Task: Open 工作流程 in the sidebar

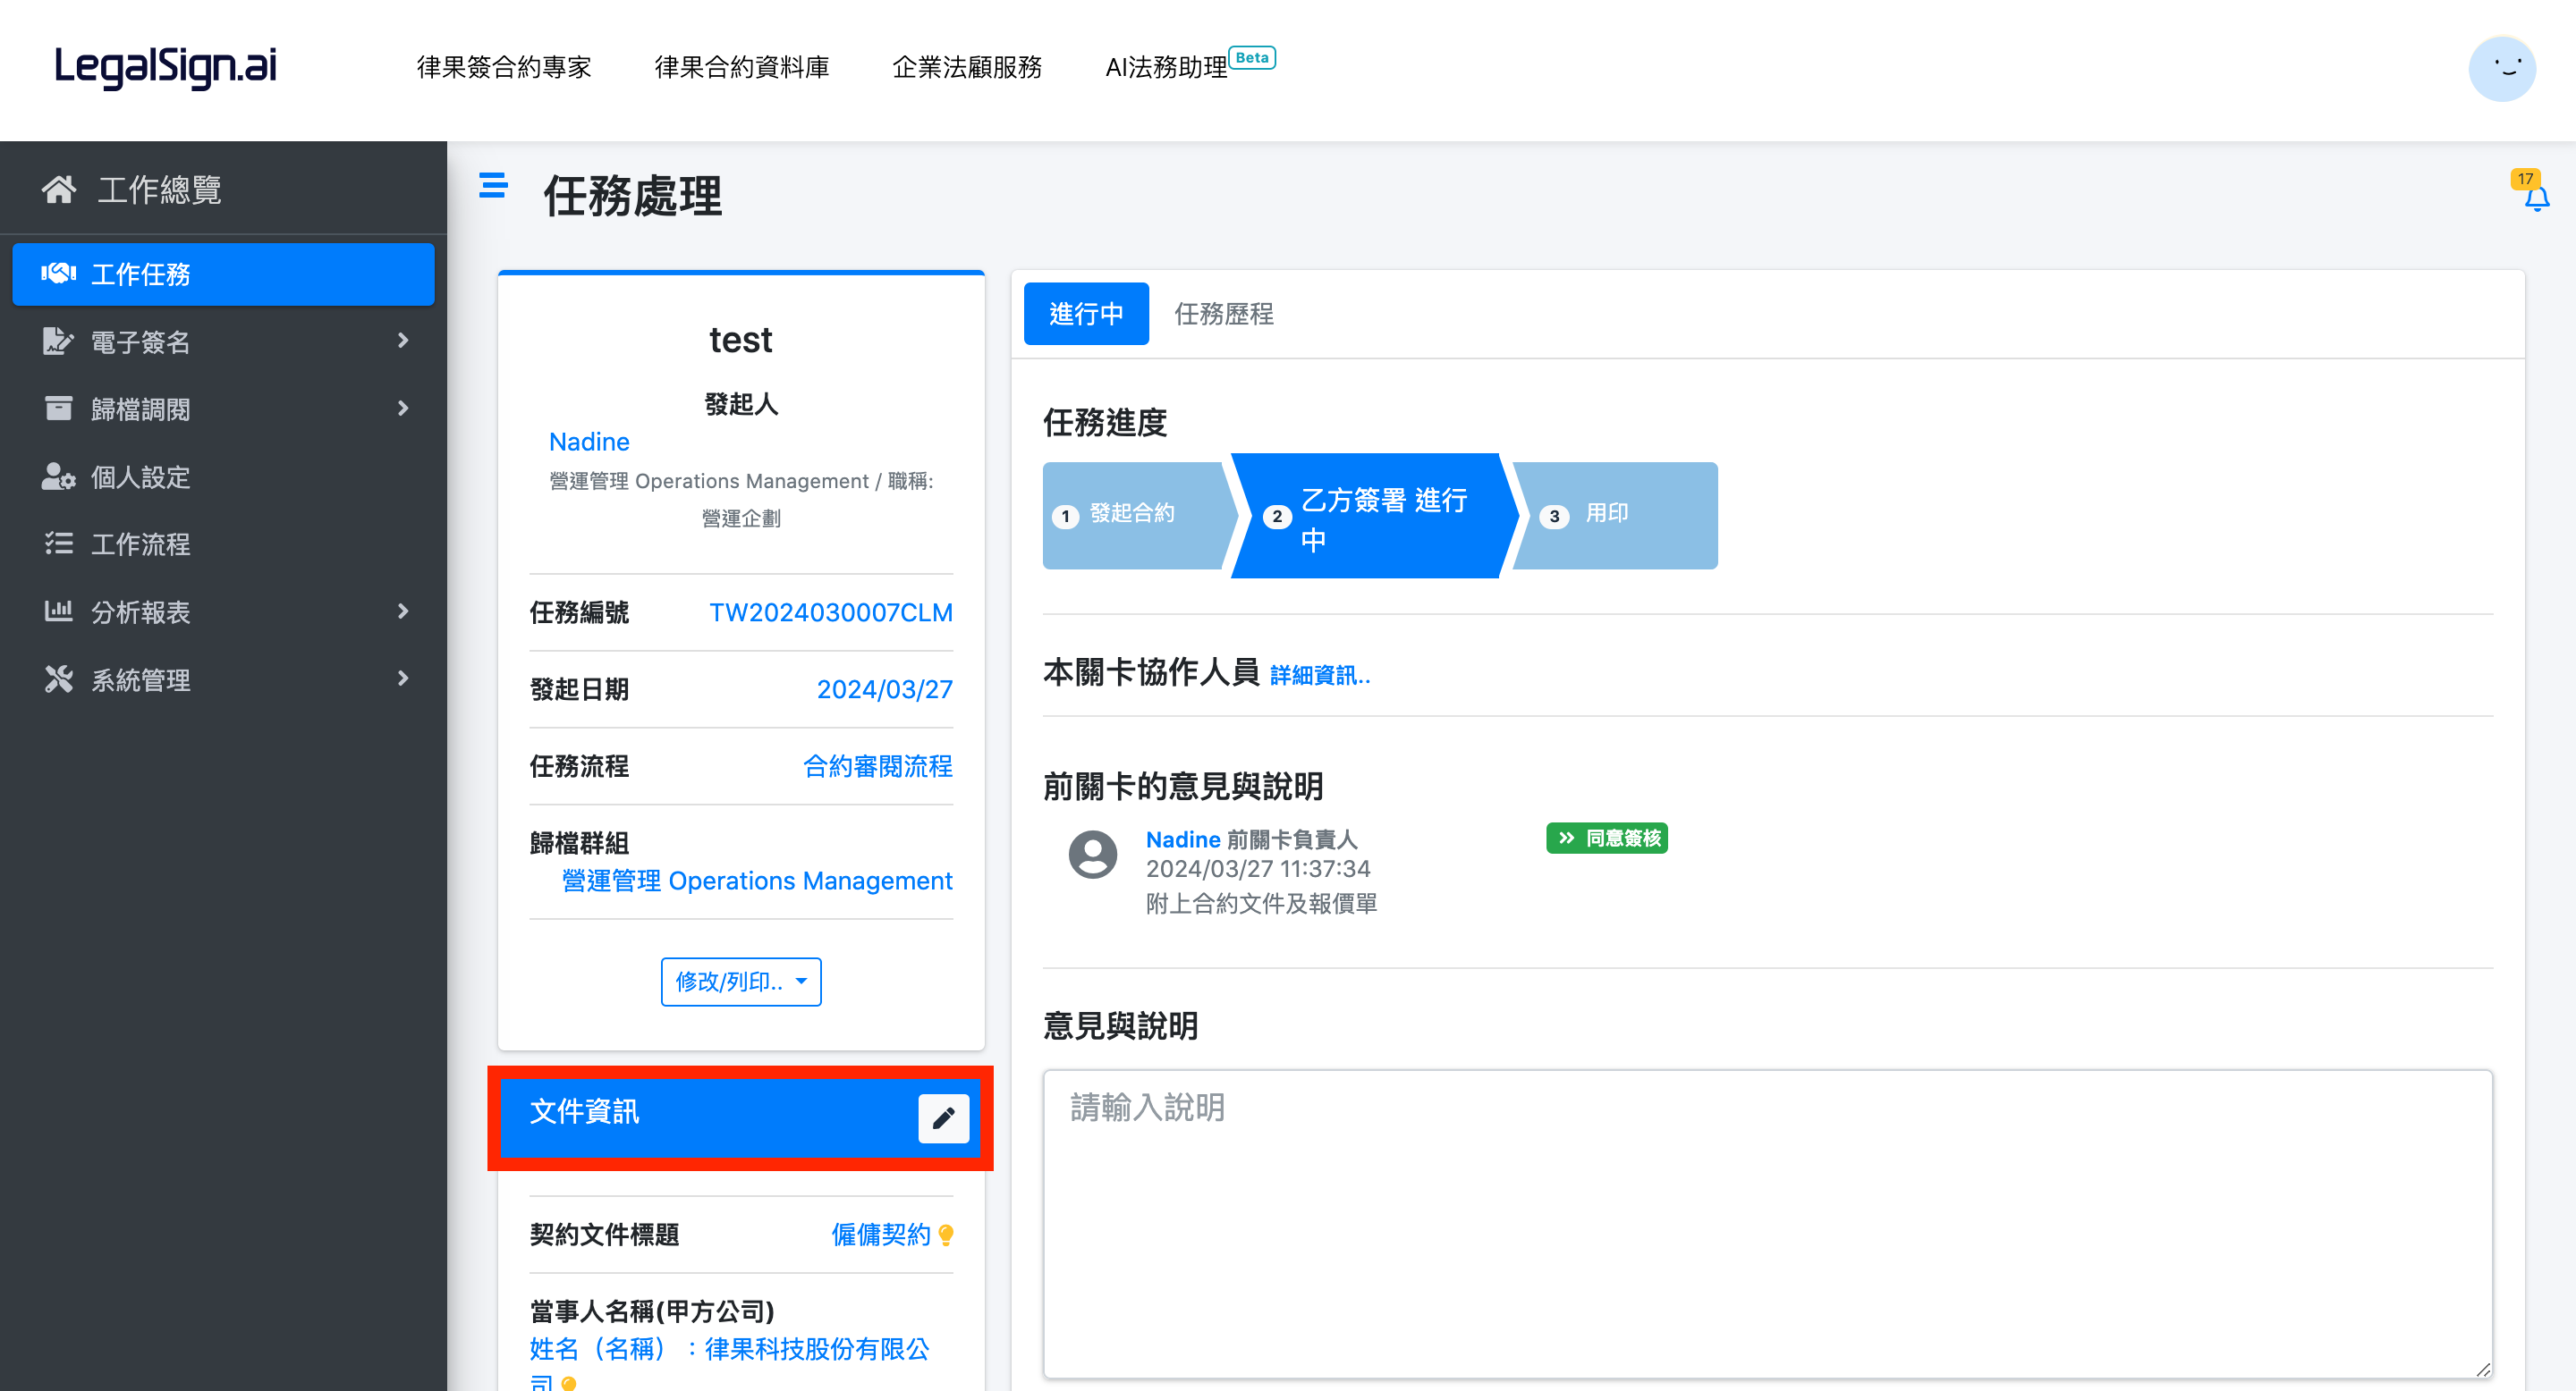Action: [223, 544]
